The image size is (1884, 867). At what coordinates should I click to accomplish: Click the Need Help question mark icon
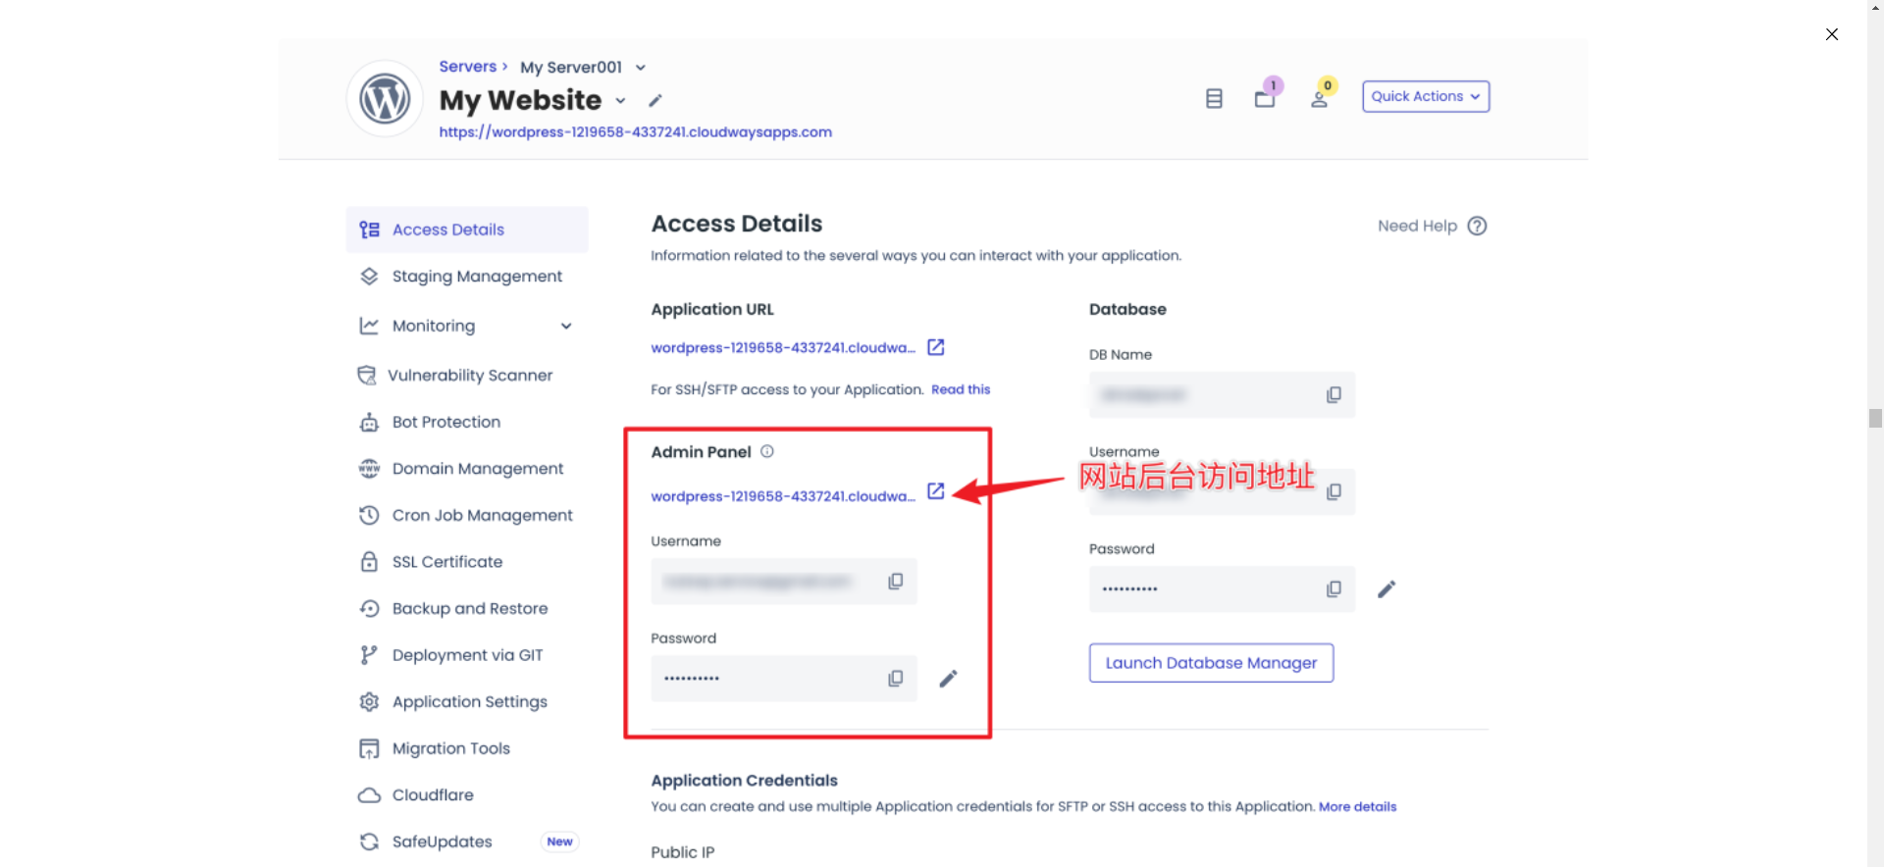1477,226
